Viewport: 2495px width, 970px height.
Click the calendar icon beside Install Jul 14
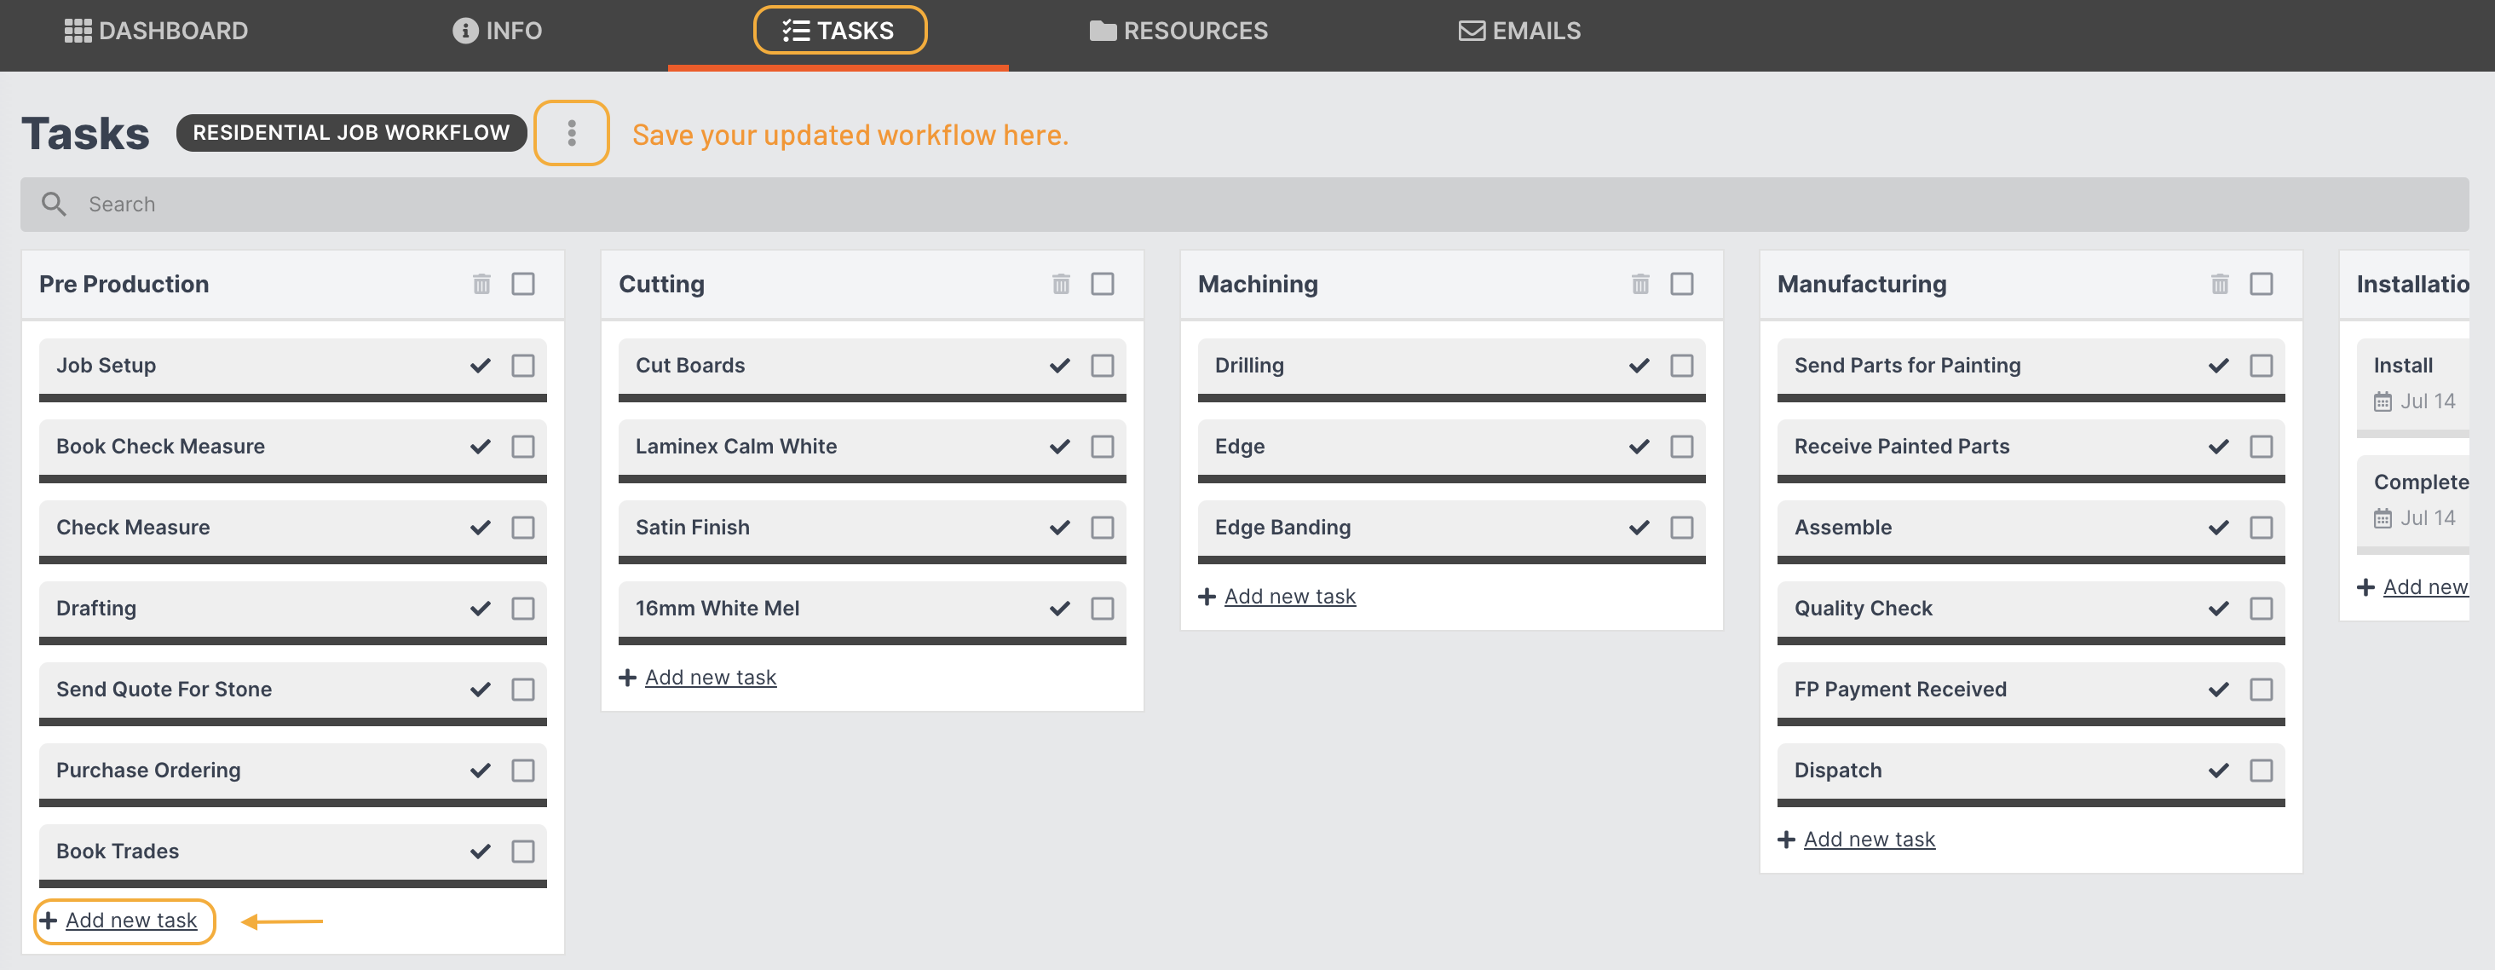click(x=2382, y=401)
